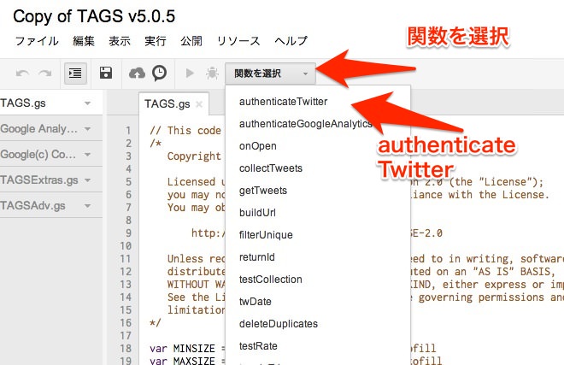The height and width of the screenshot is (365, 564).
Task: Save the script with floppy icon
Action: pos(106,73)
